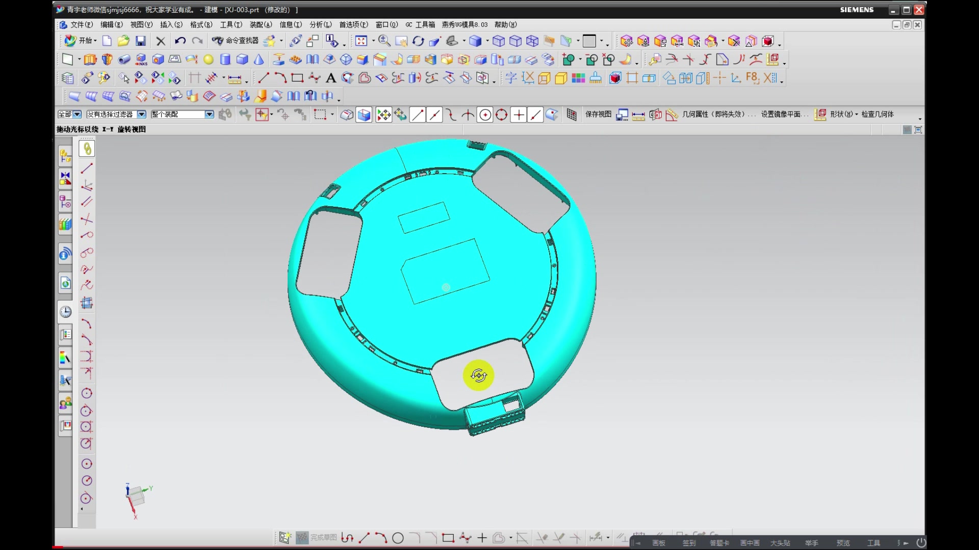The height and width of the screenshot is (550, 979).
Task: Select the yellow Sphere primitive icon
Action: click(x=209, y=60)
